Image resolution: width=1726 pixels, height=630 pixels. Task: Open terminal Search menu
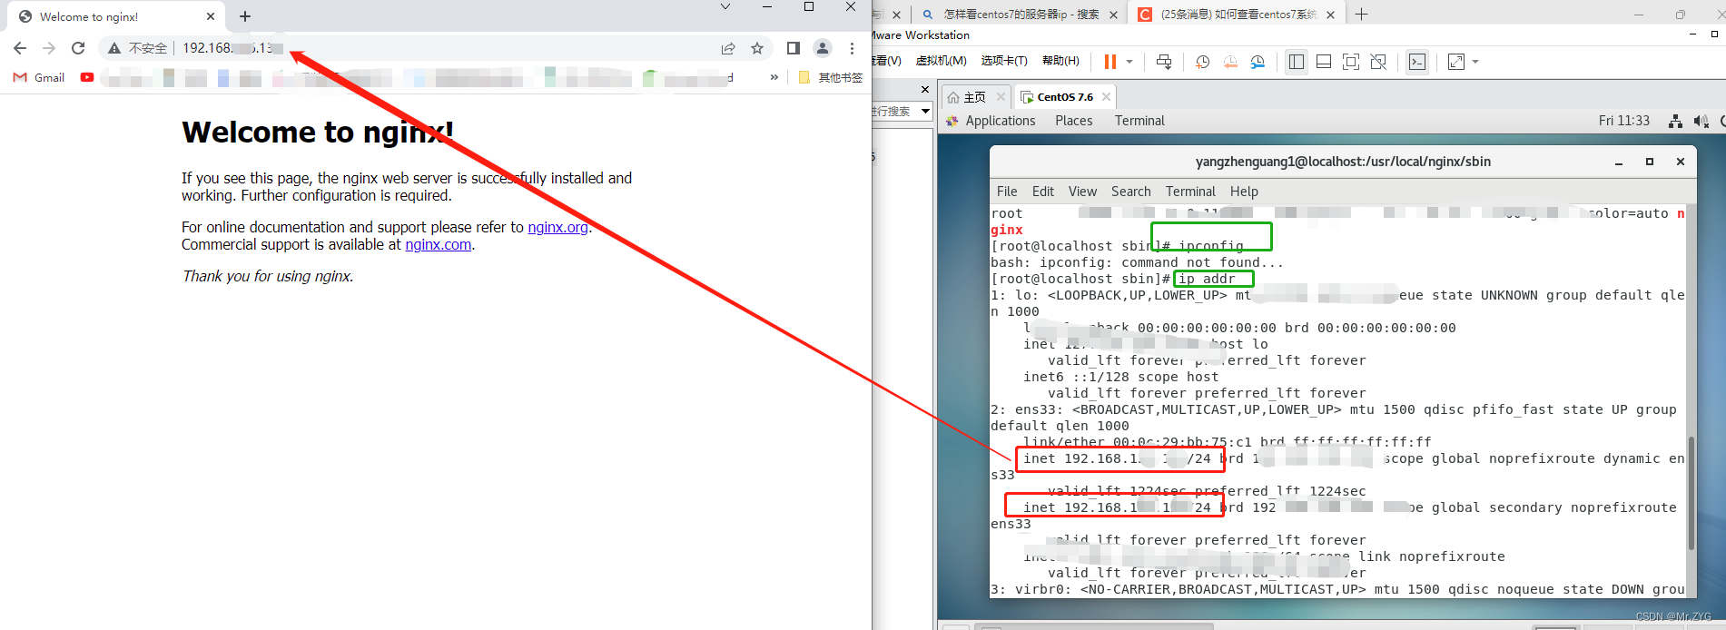pyautogui.click(x=1130, y=192)
